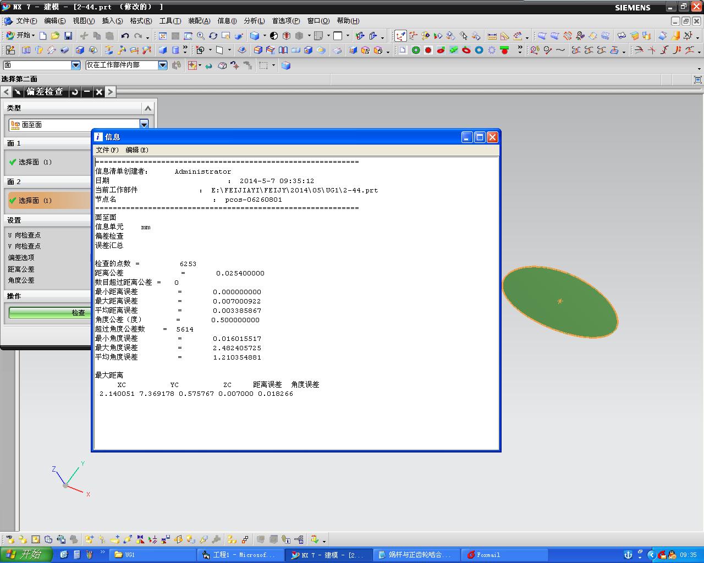Undo the last action

(125, 36)
